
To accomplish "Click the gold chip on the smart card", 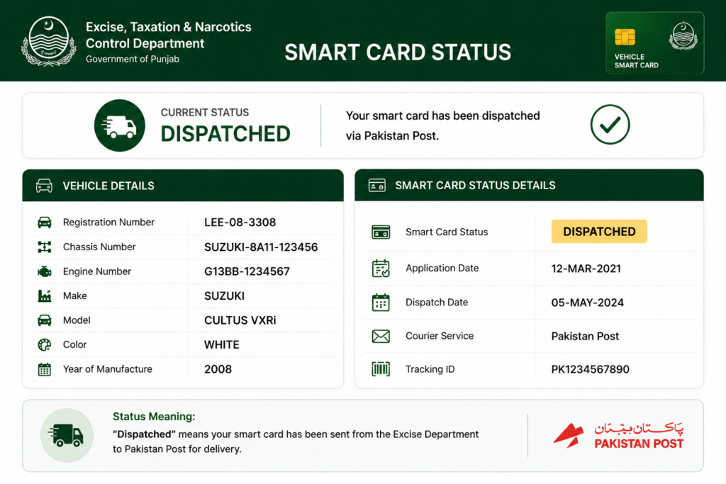I will pos(625,37).
